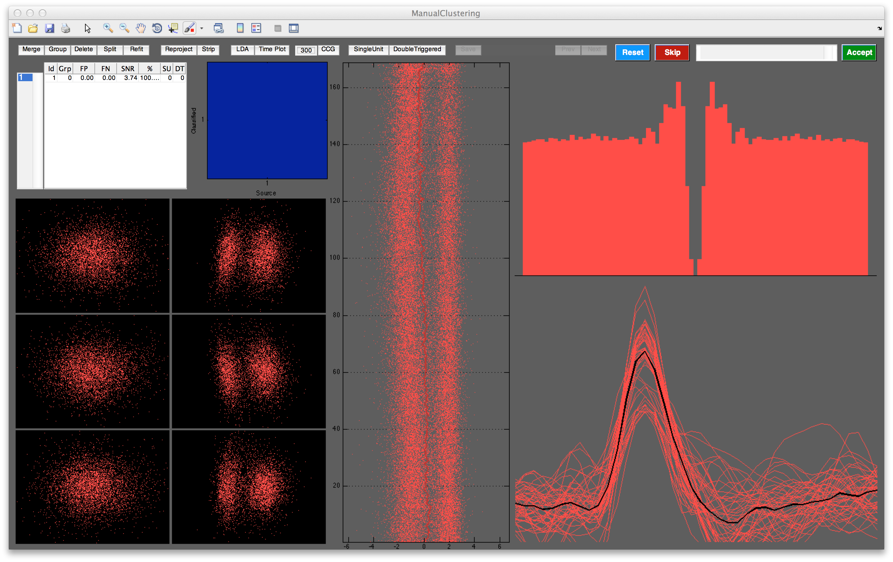The width and height of the screenshot is (893, 562).
Task: Click the LDA button
Action: (243, 49)
